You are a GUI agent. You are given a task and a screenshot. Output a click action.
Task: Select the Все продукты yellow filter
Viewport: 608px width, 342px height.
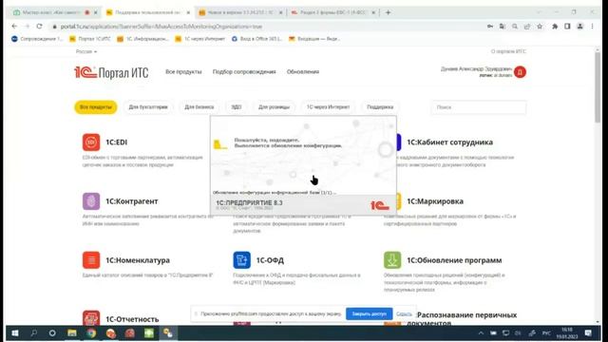[x=96, y=107]
